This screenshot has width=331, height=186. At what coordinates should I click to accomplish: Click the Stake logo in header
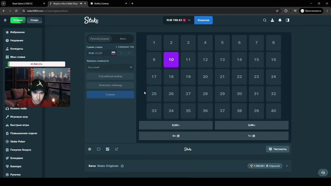[91, 20]
